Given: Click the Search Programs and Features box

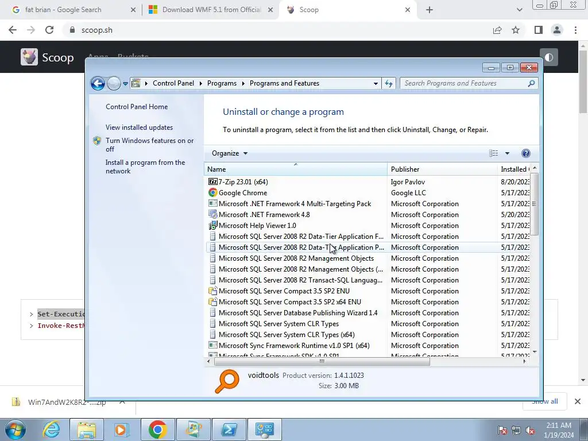Looking at the screenshot, I should tap(465, 83).
